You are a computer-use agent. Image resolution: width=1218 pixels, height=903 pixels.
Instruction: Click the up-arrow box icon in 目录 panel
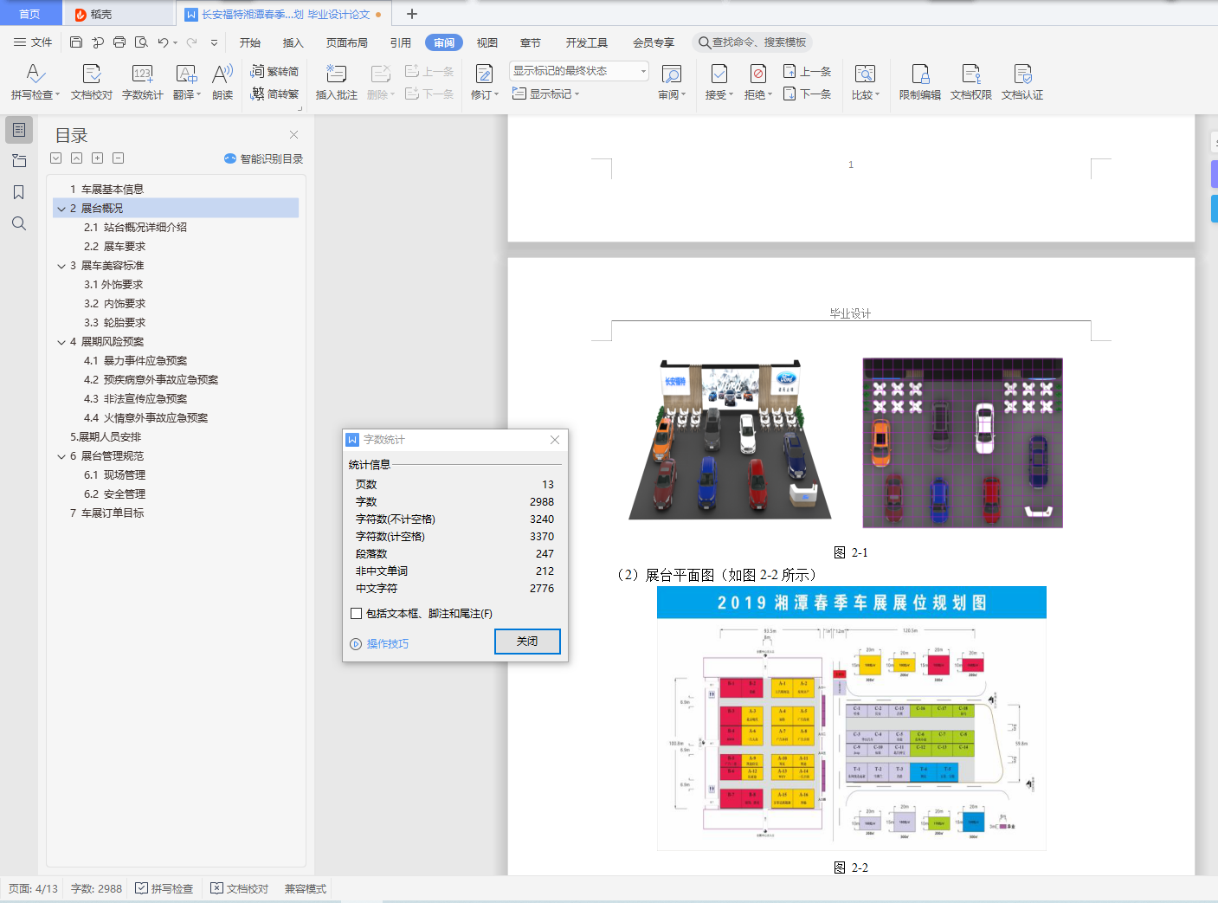click(77, 158)
